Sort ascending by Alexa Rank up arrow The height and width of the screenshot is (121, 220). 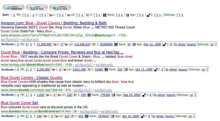coord(119,15)
